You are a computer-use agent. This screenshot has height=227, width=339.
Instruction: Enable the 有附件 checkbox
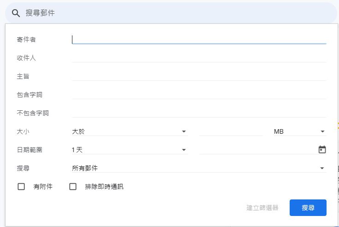tap(21, 187)
